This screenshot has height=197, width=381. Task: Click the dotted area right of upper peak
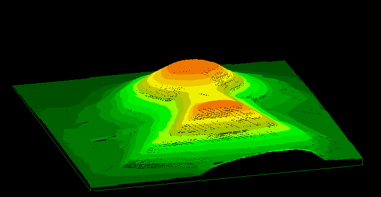[x=222, y=77]
